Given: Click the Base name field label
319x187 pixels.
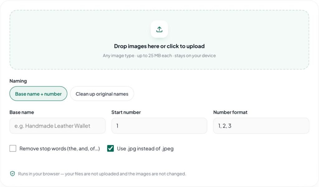Looking at the screenshot, I should pos(22,112).
